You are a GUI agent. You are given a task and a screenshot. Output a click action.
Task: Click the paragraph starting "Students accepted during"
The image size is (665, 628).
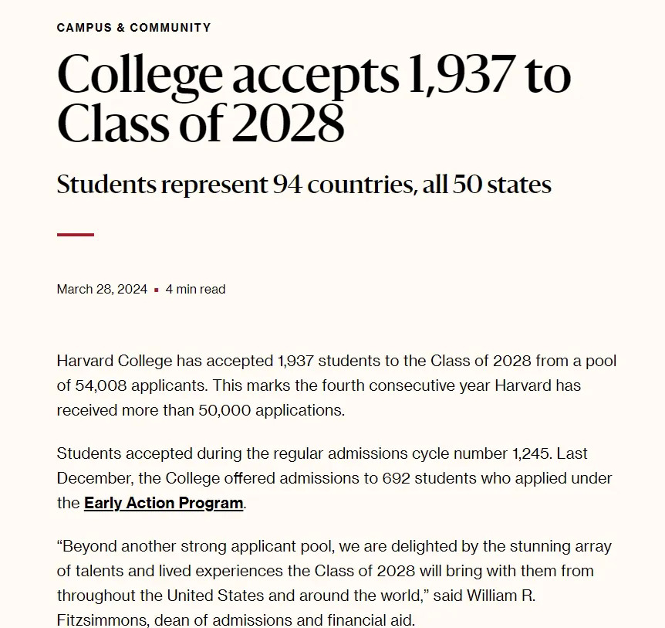pyautogui.click(x=334, y=478)
